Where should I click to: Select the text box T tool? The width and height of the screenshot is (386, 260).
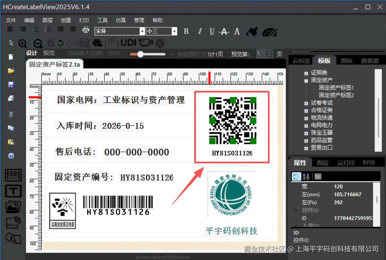click(x=13, y=191)
